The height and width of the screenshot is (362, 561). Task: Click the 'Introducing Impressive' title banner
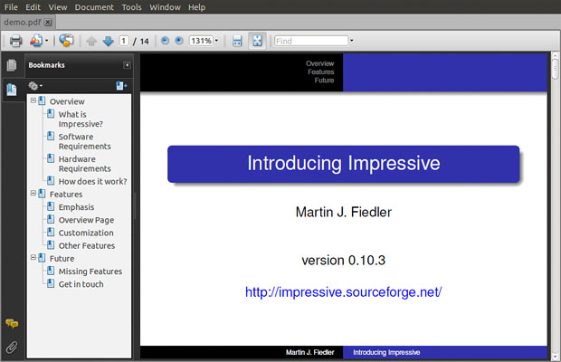pos(344,164)
